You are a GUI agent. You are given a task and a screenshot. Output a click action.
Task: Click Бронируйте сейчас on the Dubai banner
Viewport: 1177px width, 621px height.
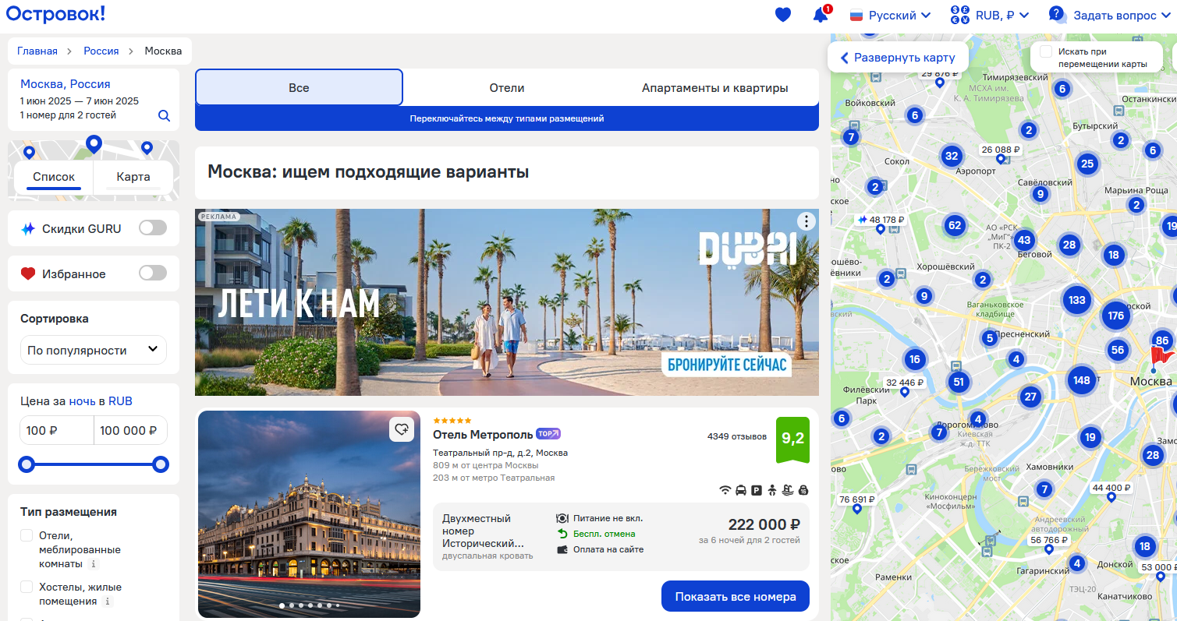(726, 364)
